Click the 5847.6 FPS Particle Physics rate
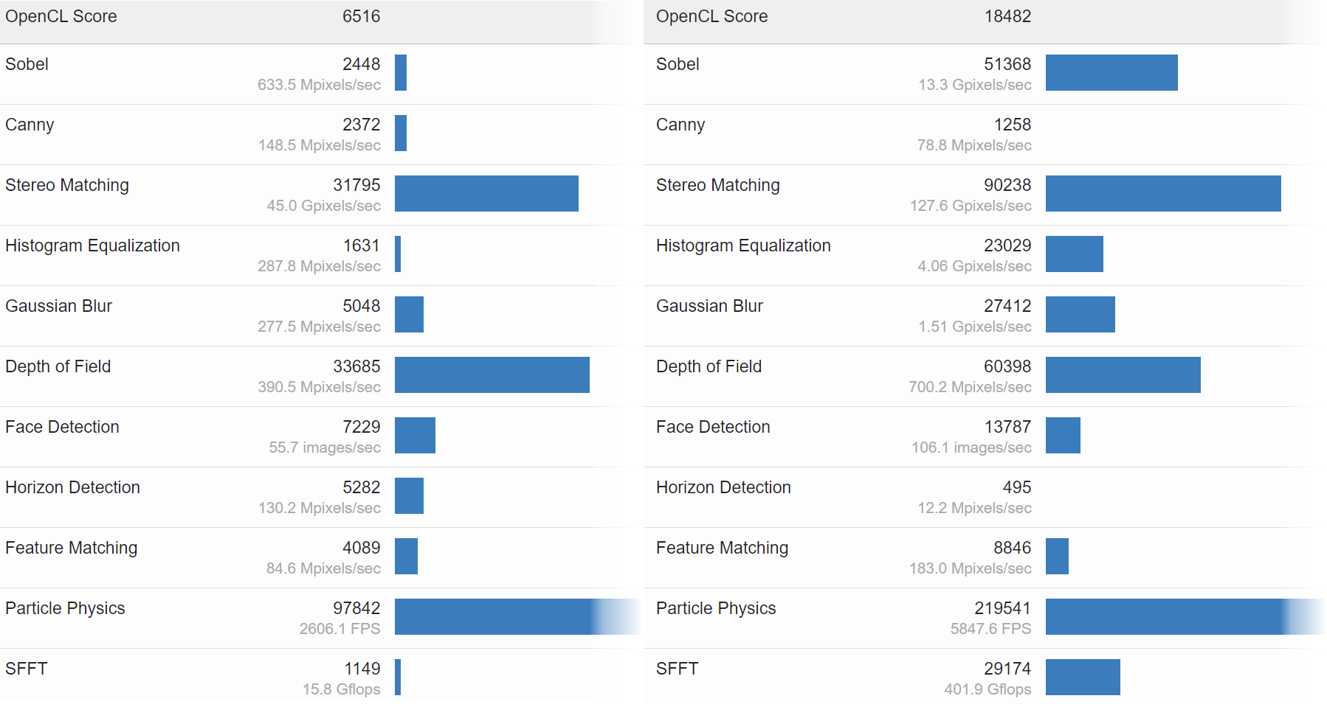 [990, 629]
